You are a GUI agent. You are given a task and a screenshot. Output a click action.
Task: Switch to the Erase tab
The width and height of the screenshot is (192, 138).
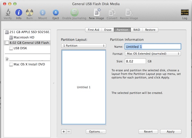click(108, 30)
